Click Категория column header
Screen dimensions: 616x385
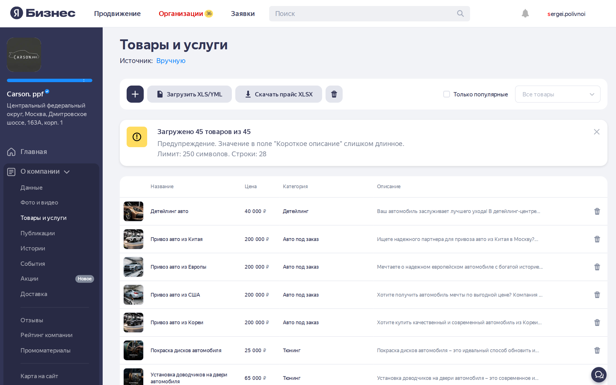(x=295, y=187)
